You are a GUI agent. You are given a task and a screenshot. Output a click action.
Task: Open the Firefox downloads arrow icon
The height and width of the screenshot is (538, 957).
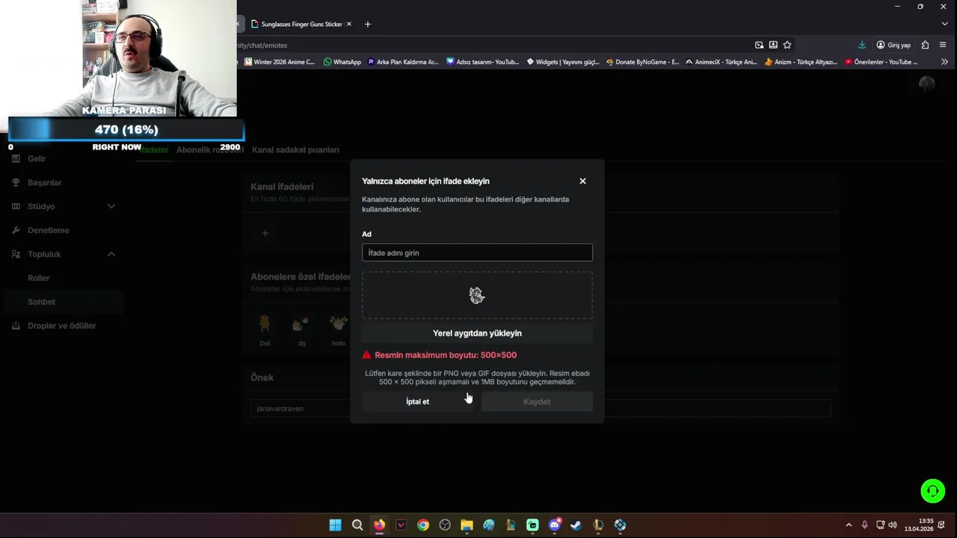(x=861, y=45)
